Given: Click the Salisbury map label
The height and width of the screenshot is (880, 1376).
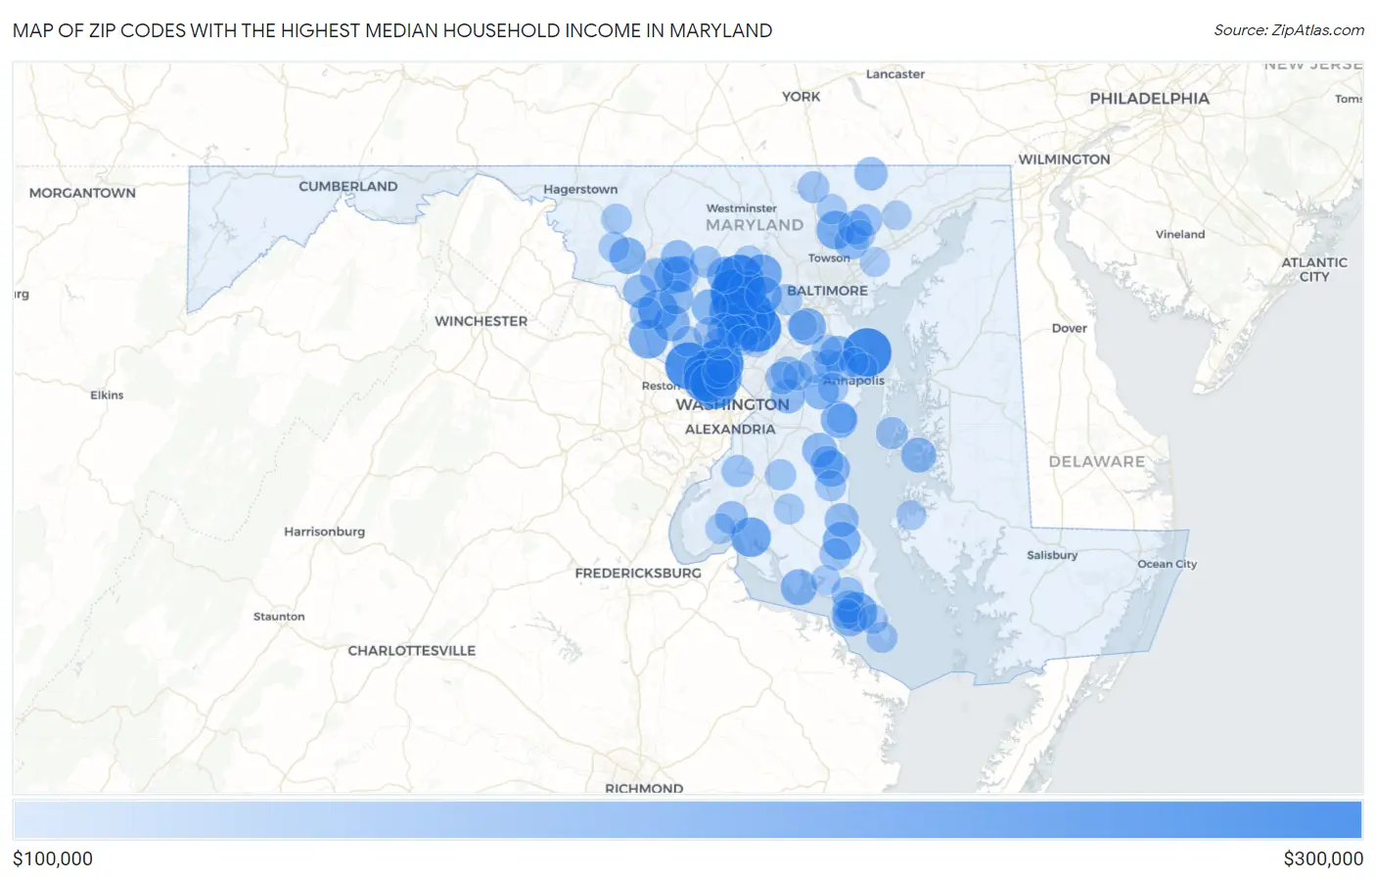Looking at the screenshot, I should [x=1052, y=555].
